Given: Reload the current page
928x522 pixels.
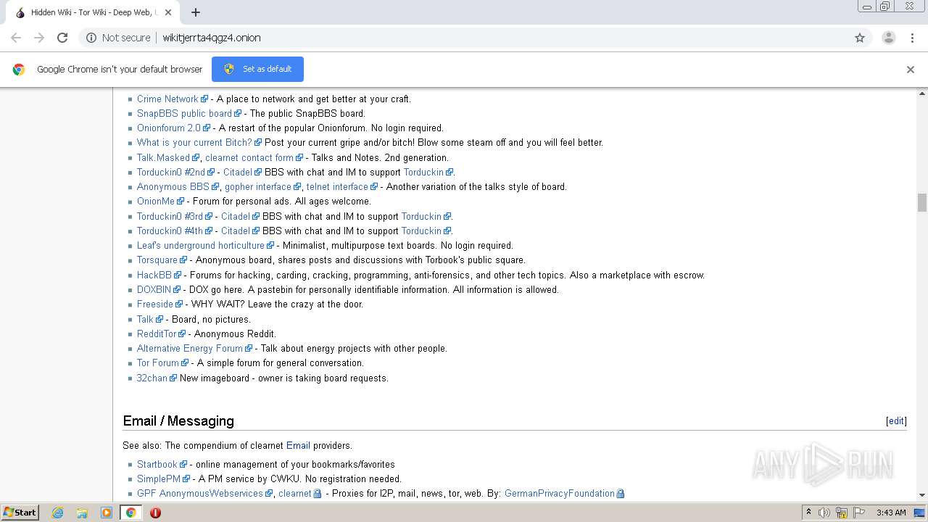Looking at the screenshot, I should coord(62,38).
